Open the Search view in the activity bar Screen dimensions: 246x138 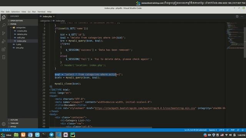[3, 25]
